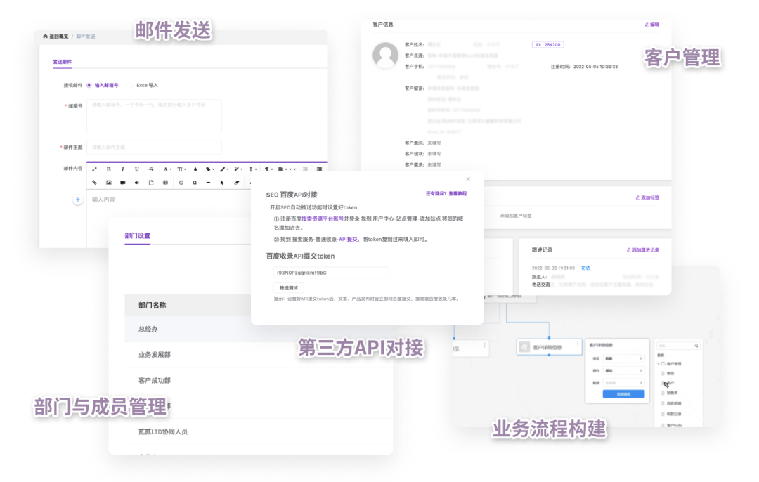Image resolution: width=759 pixels, height=482 pixels.
Task: Click the Bold formatting icon
Action: pyautogui.click(x=108, y=169)
